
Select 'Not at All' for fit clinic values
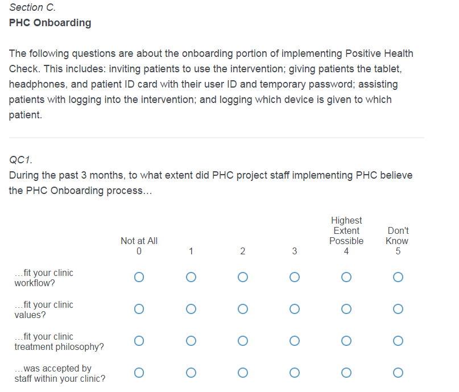point(139,310)
